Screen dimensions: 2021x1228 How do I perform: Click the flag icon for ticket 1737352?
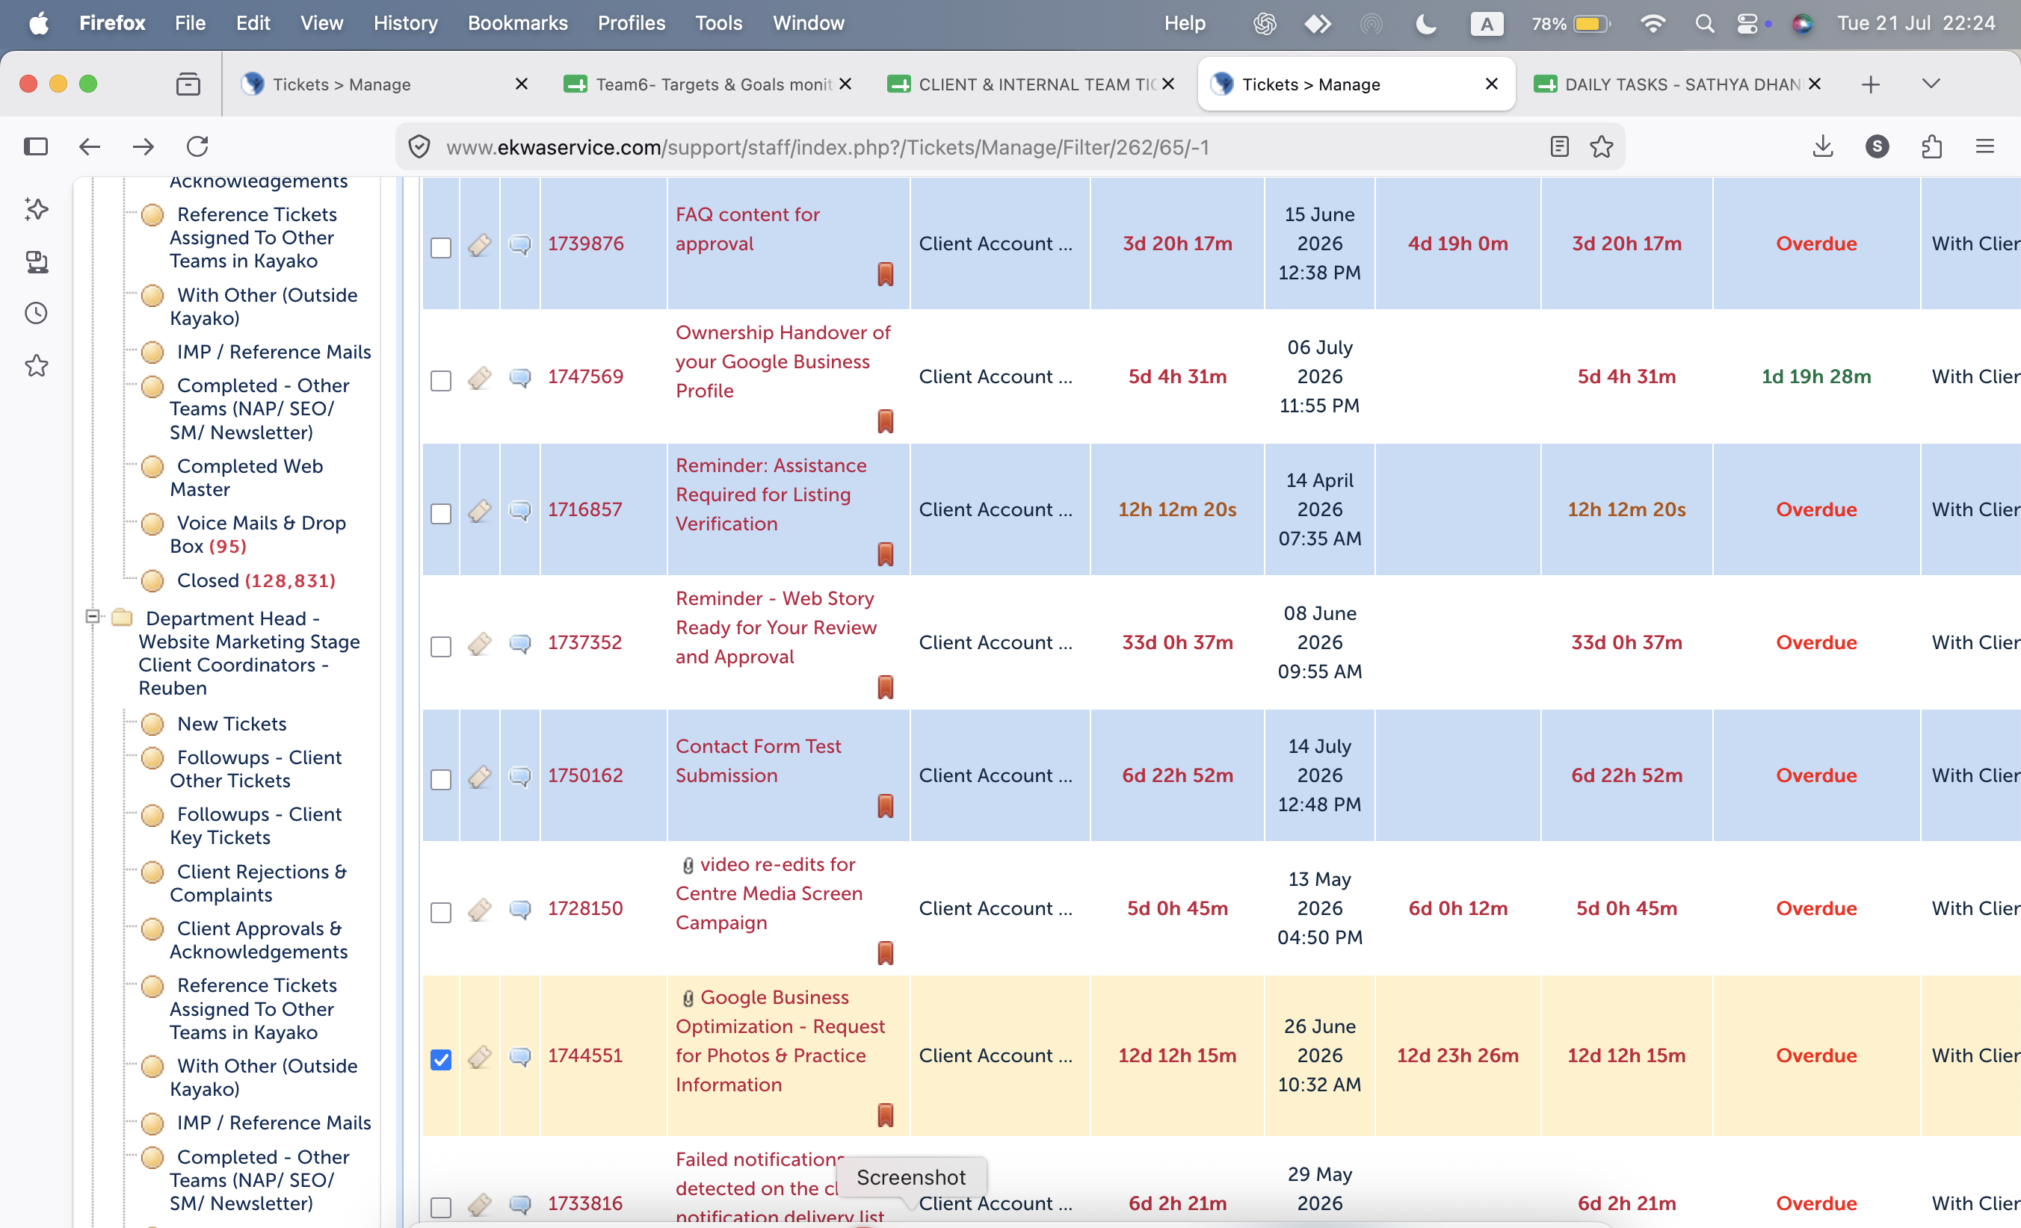885,687
